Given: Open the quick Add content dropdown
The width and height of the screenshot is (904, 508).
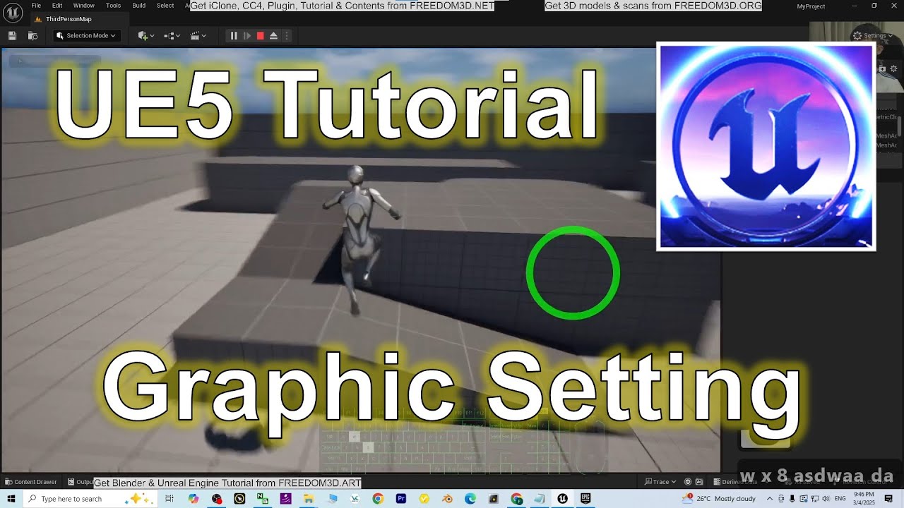Looking at the screenshot, I should [146, 35].
